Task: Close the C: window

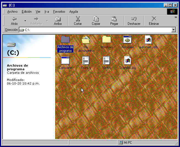Action: tap(175, 5)
